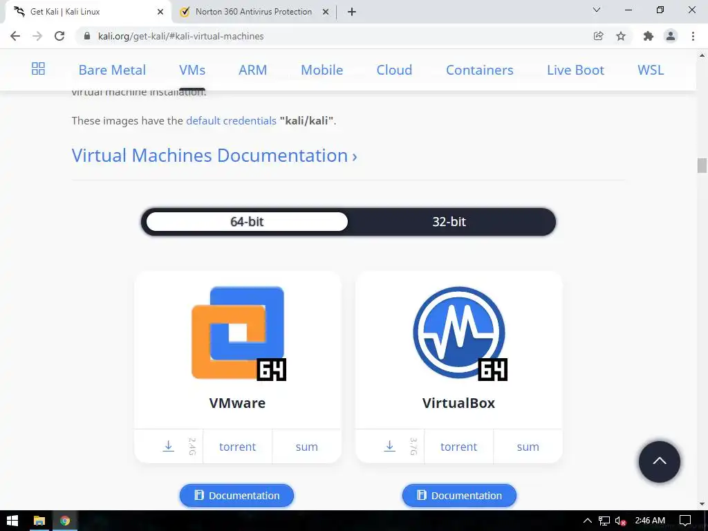
Task: Go to the Cloud section
Action: tap(394, 70)
